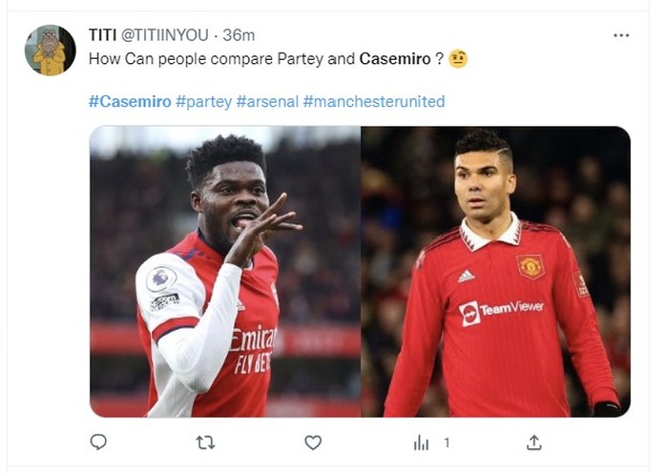Open the right photo with TeamViewer jersey

(495, 272)
